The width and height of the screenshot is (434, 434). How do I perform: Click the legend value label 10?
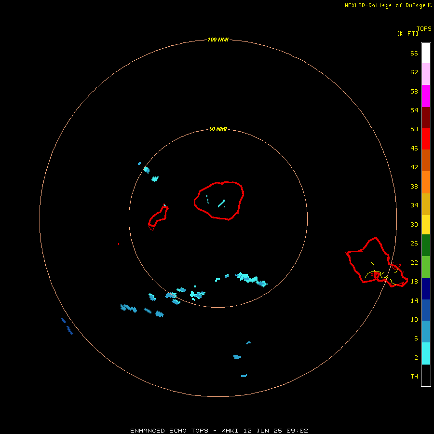(414, 320)
